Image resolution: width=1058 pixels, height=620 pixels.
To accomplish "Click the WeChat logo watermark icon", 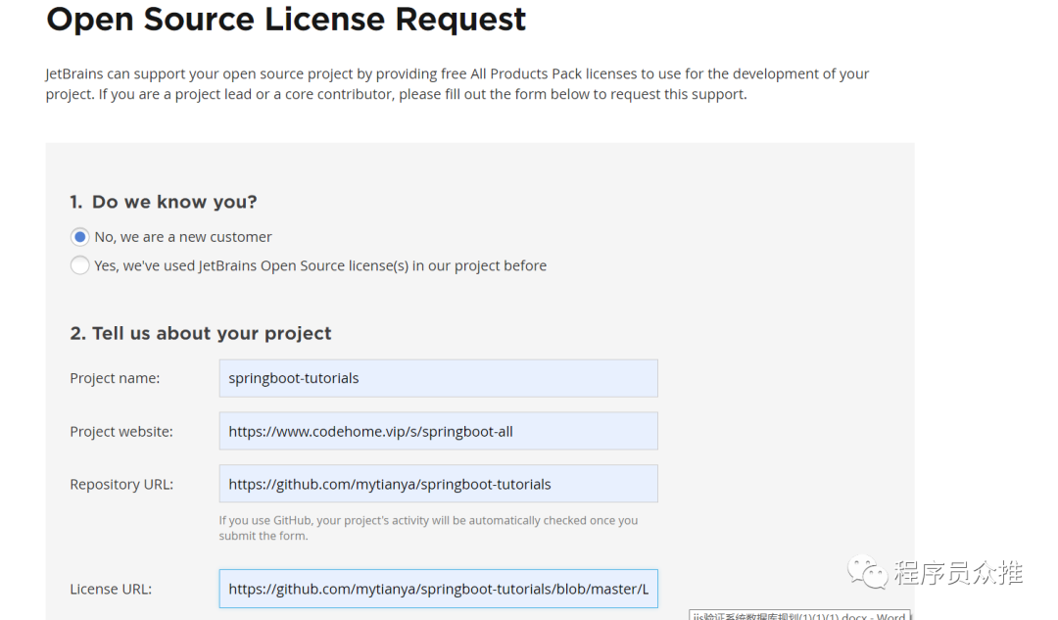I will (x=868, y=572).
